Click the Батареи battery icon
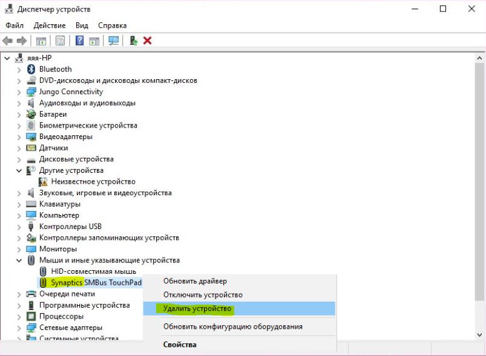The image size is (486, 356). tap(31, 114)
